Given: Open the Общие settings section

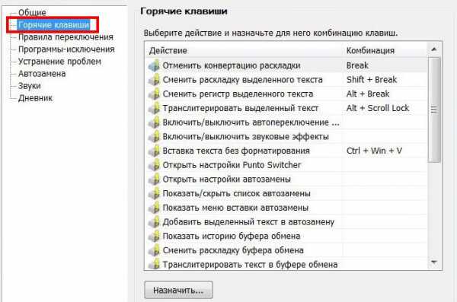Looking at the screenshot, I should (x=32, y=12).
